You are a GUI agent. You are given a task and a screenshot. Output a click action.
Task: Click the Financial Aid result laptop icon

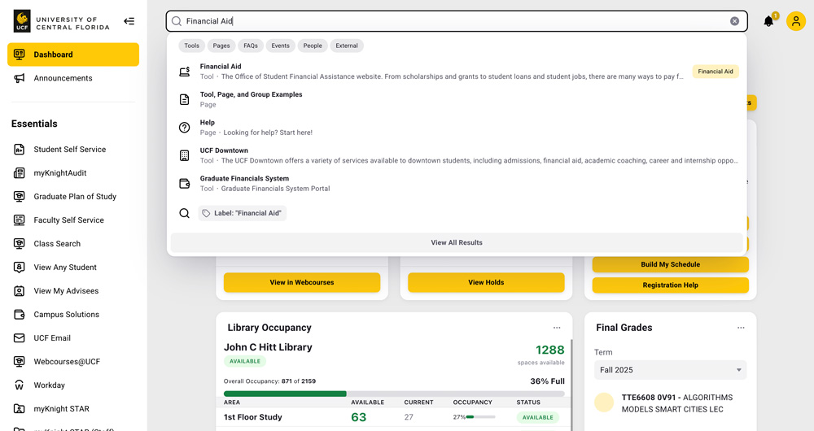tap(184, 72)
